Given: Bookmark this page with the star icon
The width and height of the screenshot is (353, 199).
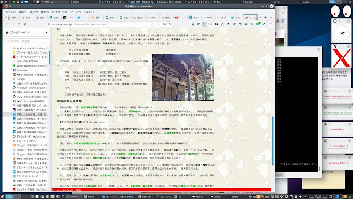Looking at the screenshot, I should (170, 24).
